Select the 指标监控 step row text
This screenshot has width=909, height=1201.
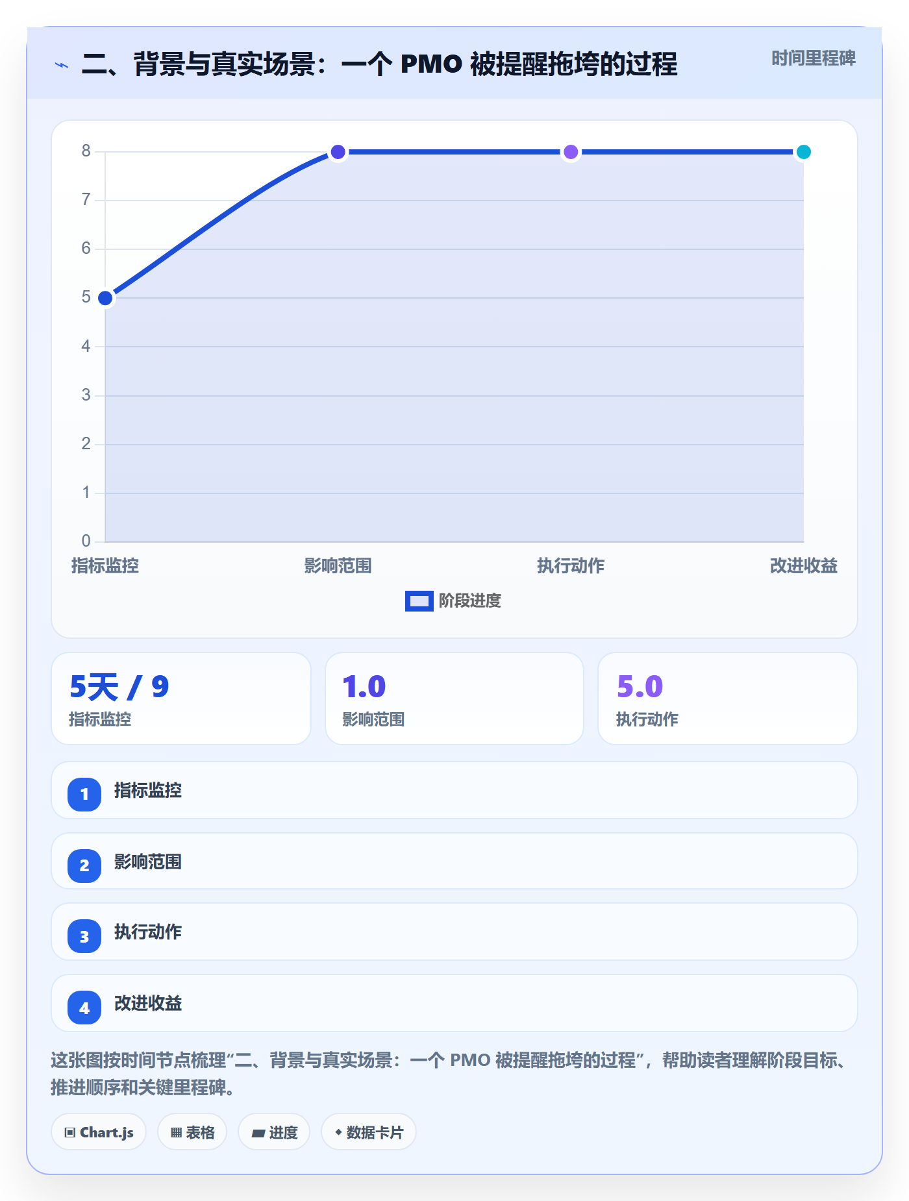click(x=148, y=791)
